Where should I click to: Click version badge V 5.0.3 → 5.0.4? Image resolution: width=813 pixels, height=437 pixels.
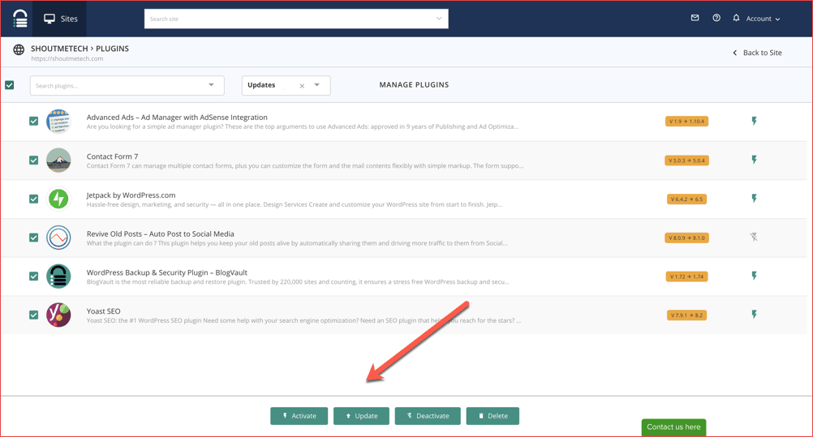686,161
